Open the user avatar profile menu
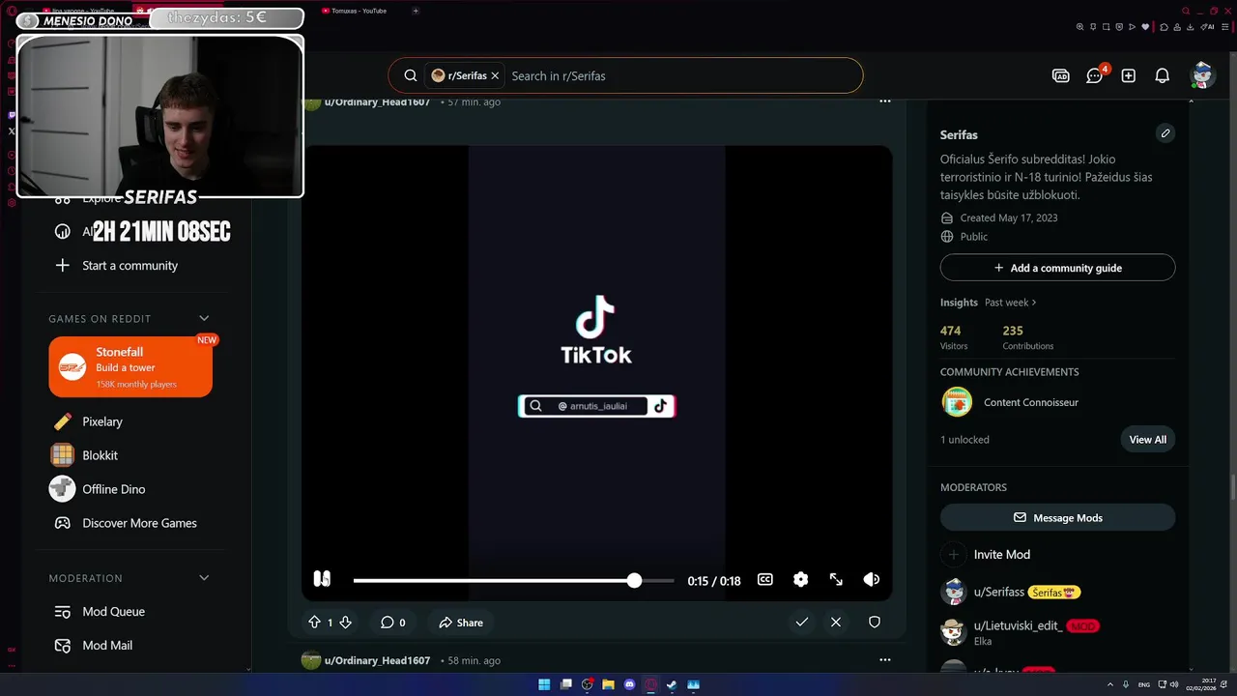This screenshot has height=696, width=1237. [1202, 75]
